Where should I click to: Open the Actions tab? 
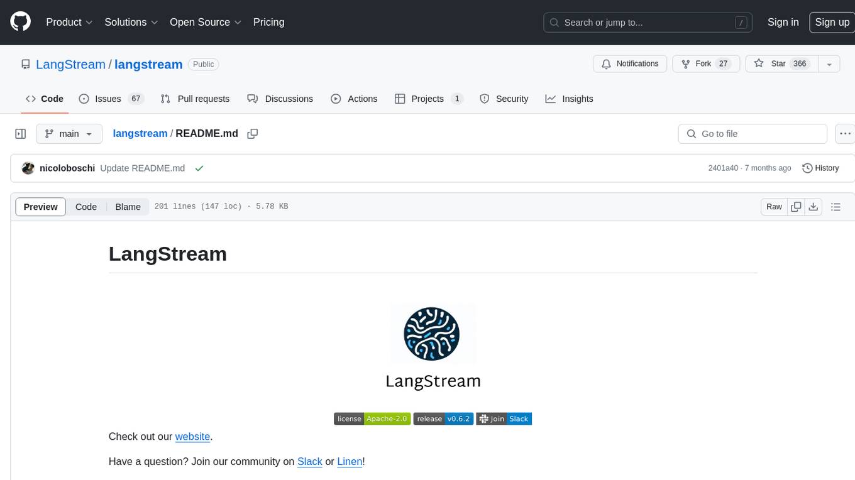point(354,99)
